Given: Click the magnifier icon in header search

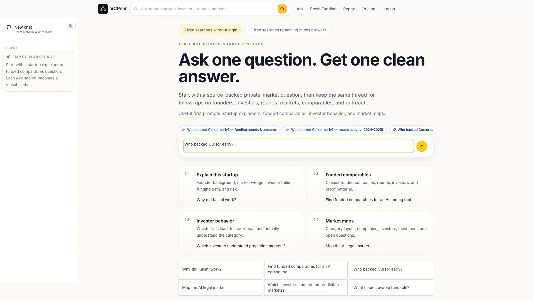Looking at the screenshot, I should (x=136, y=9).
